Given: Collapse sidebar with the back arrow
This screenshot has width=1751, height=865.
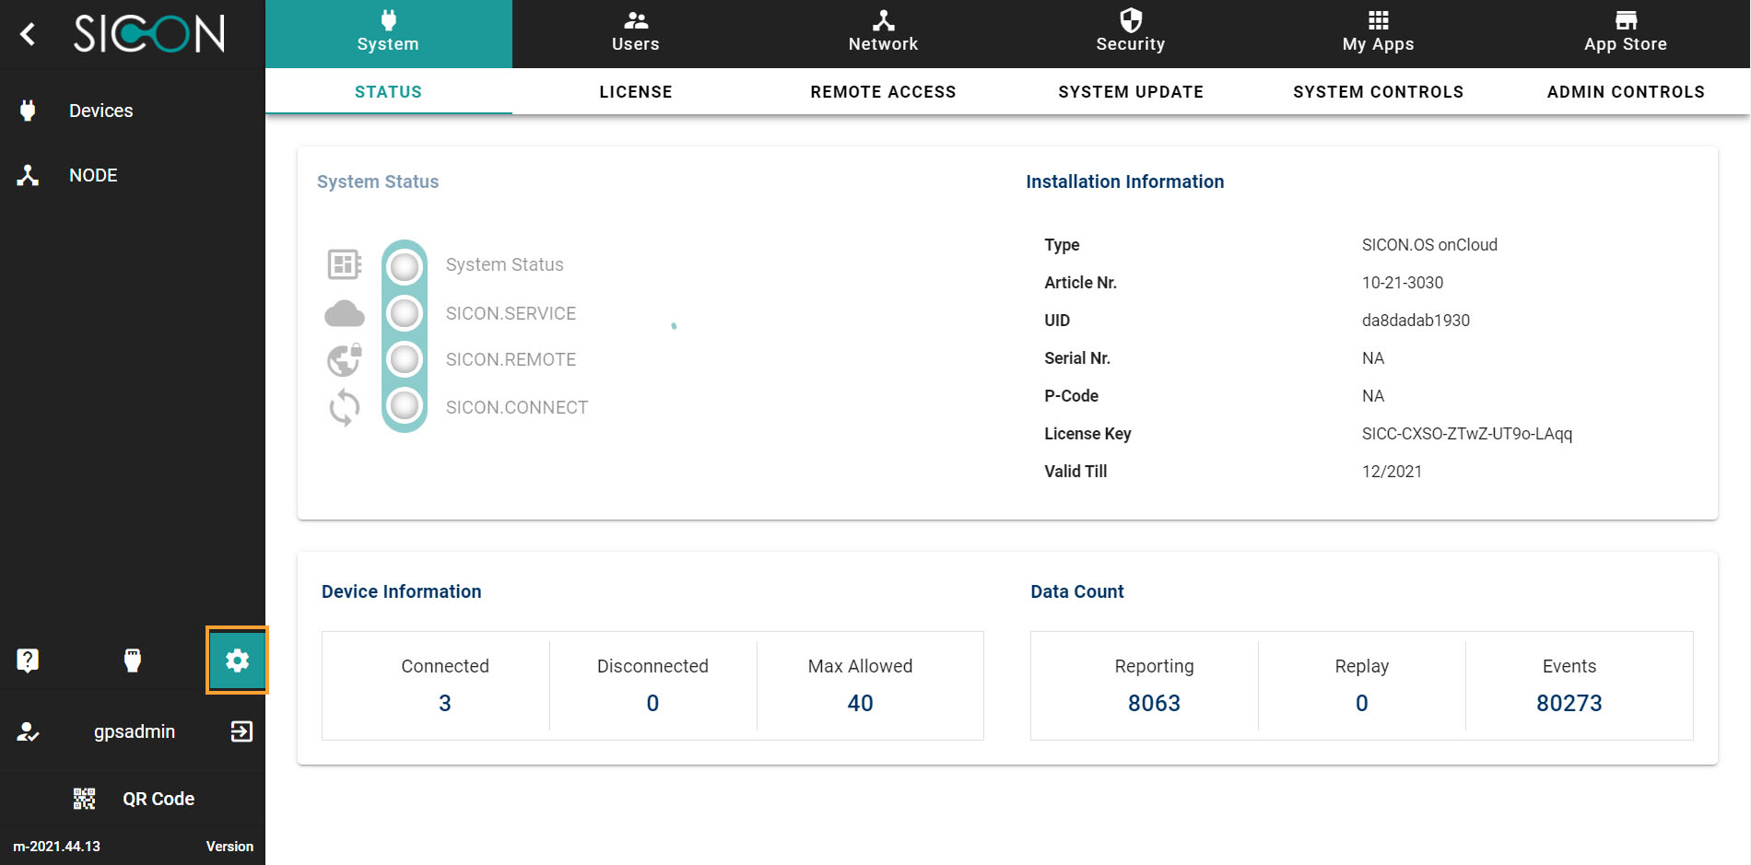Looking at the screenshot, I should [x=28, y=34].
